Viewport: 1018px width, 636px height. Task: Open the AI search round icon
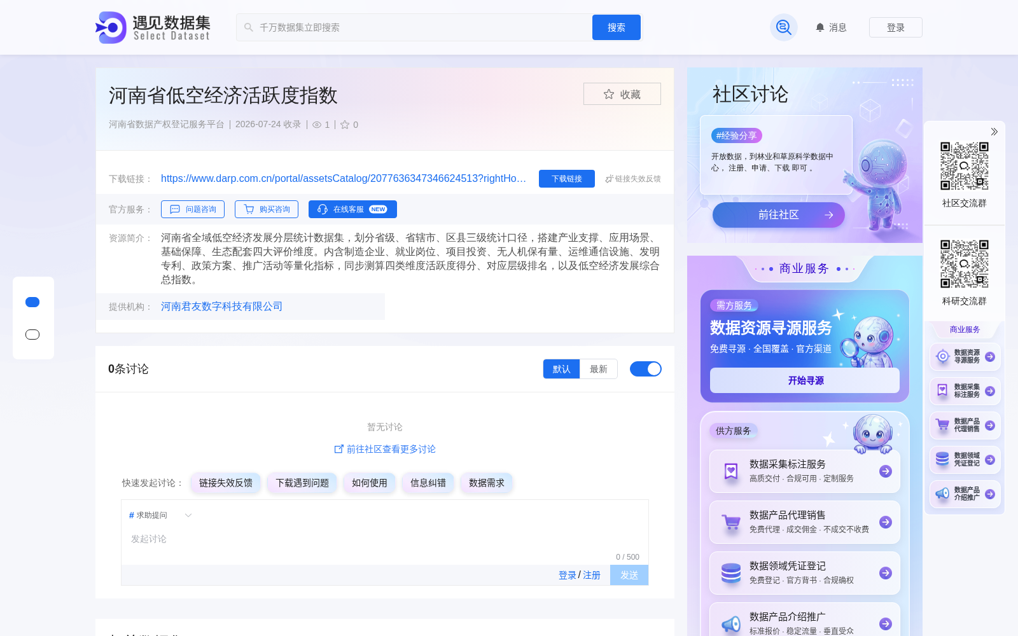783,27
